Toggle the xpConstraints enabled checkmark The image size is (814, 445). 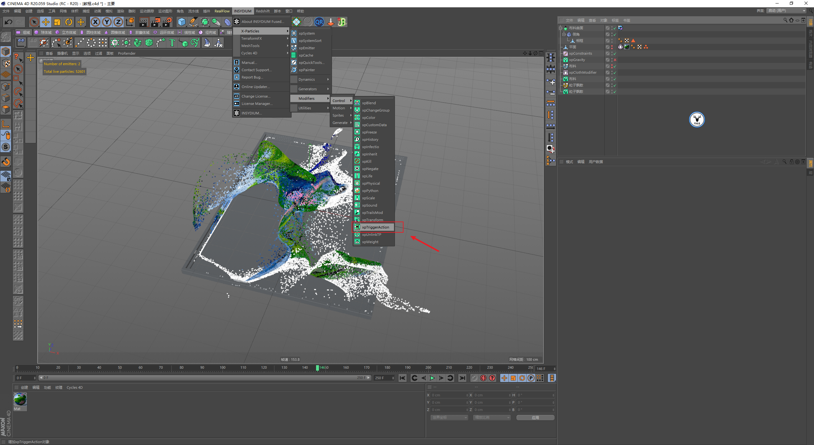(615, 53)
